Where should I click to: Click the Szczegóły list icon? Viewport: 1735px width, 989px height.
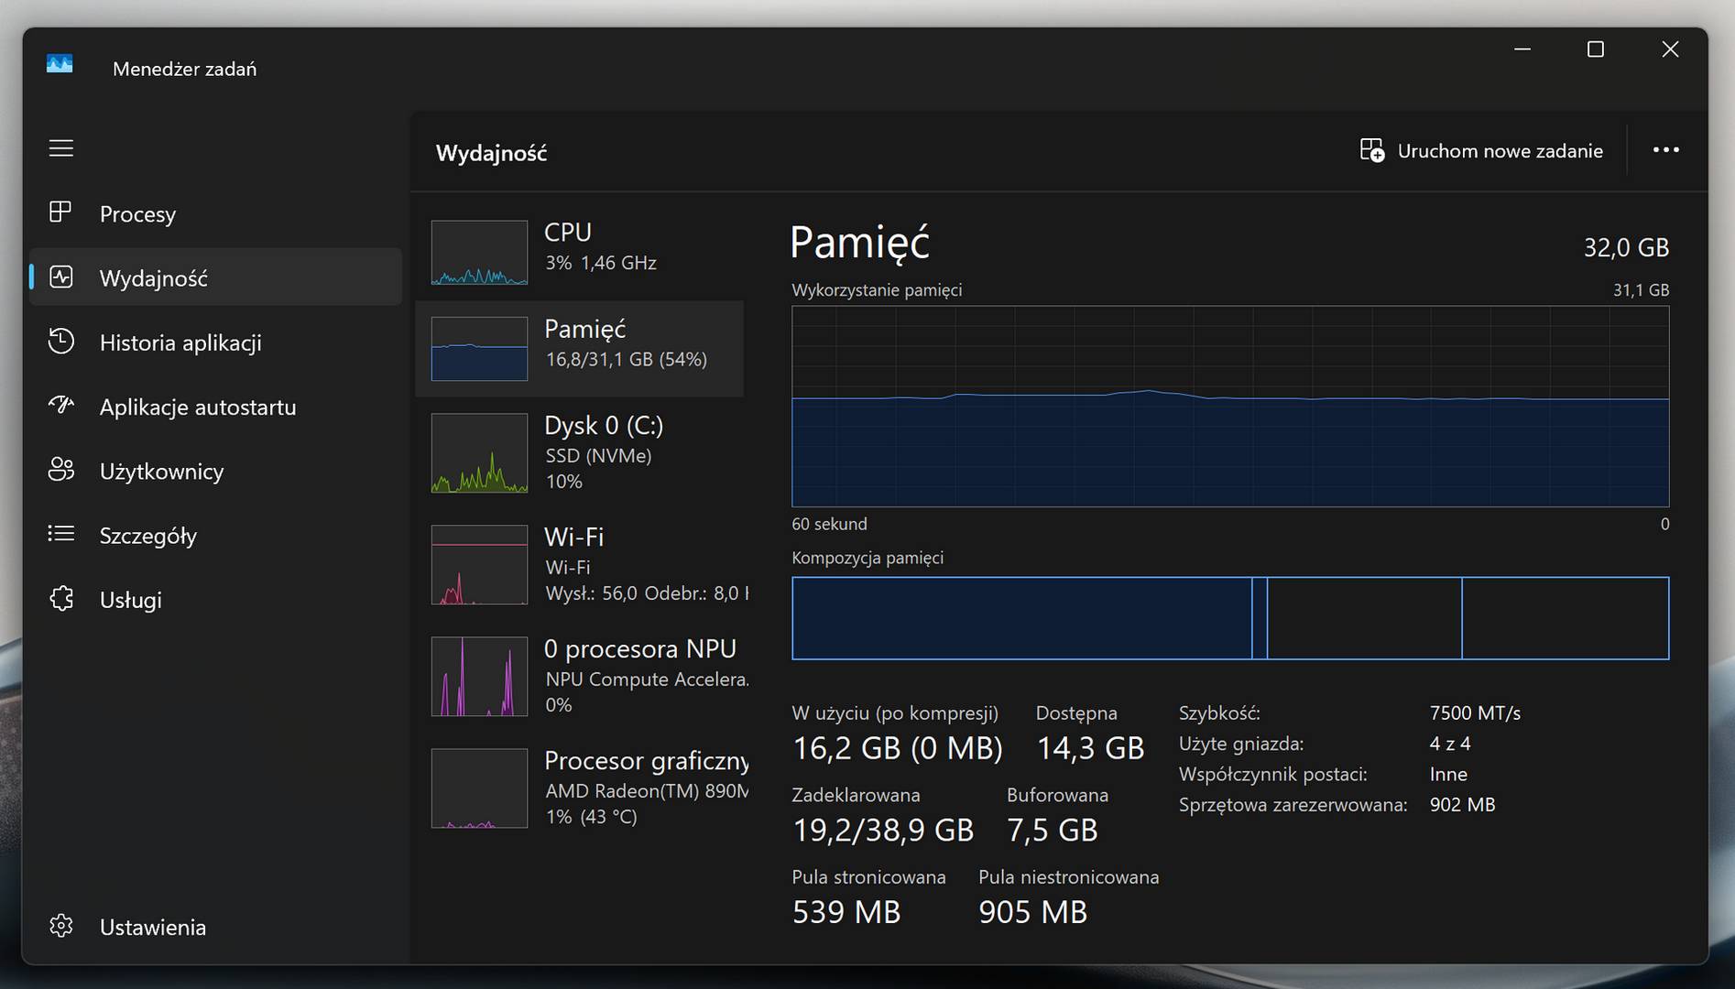click(x=61, y=535)
